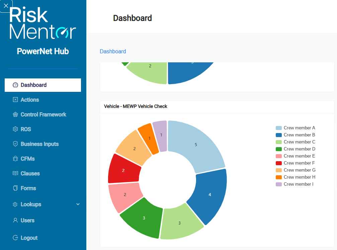Click the dark orange slice labeled 1
The image size is (337, 250).
click(149, 138)
